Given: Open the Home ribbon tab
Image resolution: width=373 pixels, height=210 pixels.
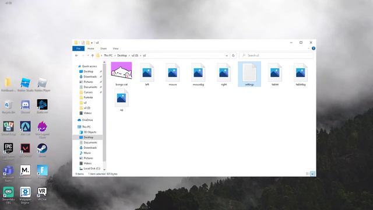Looking at the screenshot, I should pyautogui.click(x=91, y=48).
